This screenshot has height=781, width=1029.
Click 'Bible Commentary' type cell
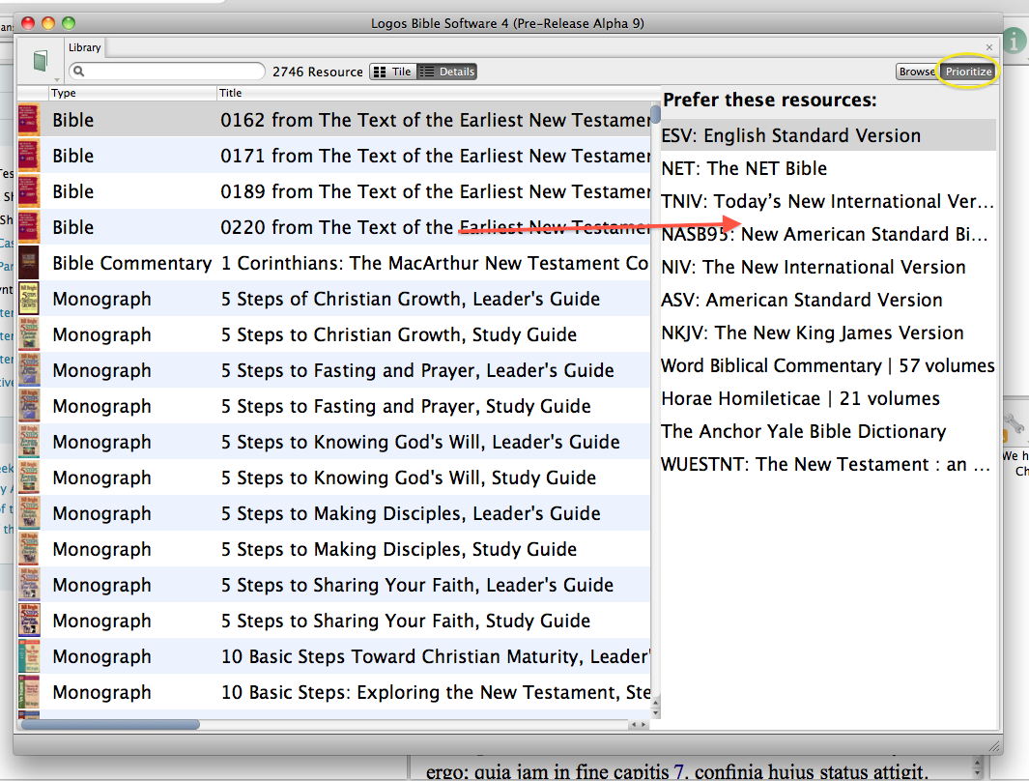pyautogui.click(x=132, y=263)
